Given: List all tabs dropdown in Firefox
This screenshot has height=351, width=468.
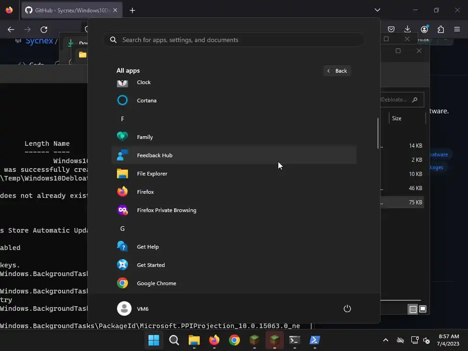Looking at the screenshot, I should [377, 10].
